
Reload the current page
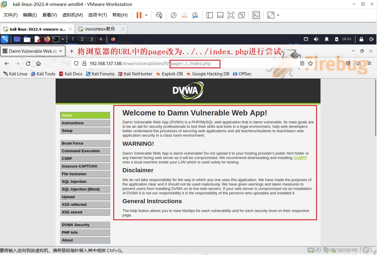pyautogui.click(x=28, y=64)
